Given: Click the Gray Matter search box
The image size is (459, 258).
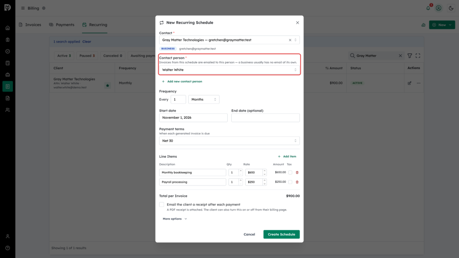Looking at the screenshot, I should [x=376, y=56].
